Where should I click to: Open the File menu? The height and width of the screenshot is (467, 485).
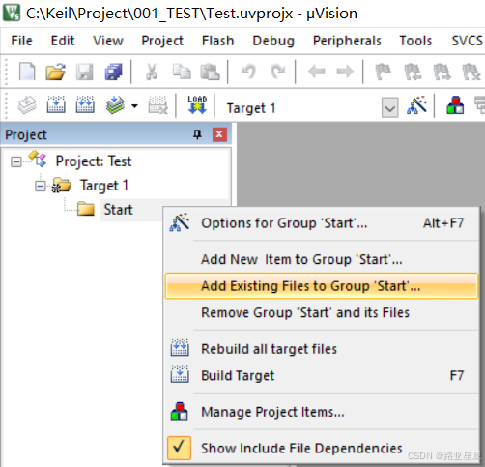[21, 41]
